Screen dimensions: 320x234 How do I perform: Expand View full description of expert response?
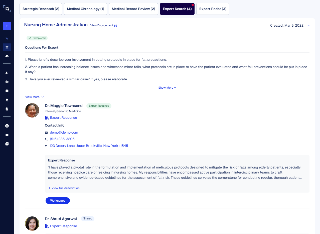64,188
